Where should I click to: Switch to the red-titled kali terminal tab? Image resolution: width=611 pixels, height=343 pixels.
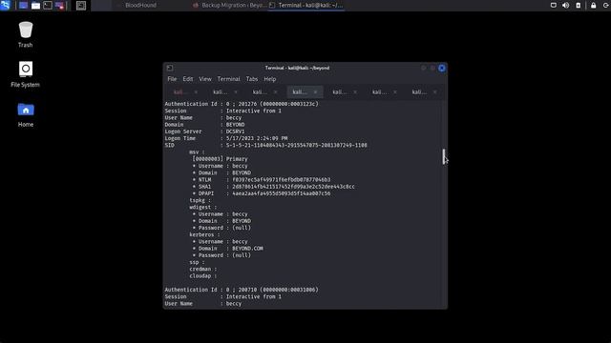(180, 92)
